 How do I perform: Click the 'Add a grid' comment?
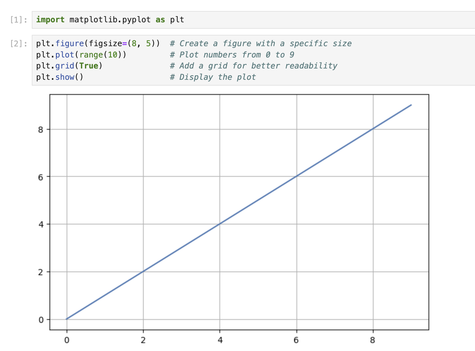(253, 66)
